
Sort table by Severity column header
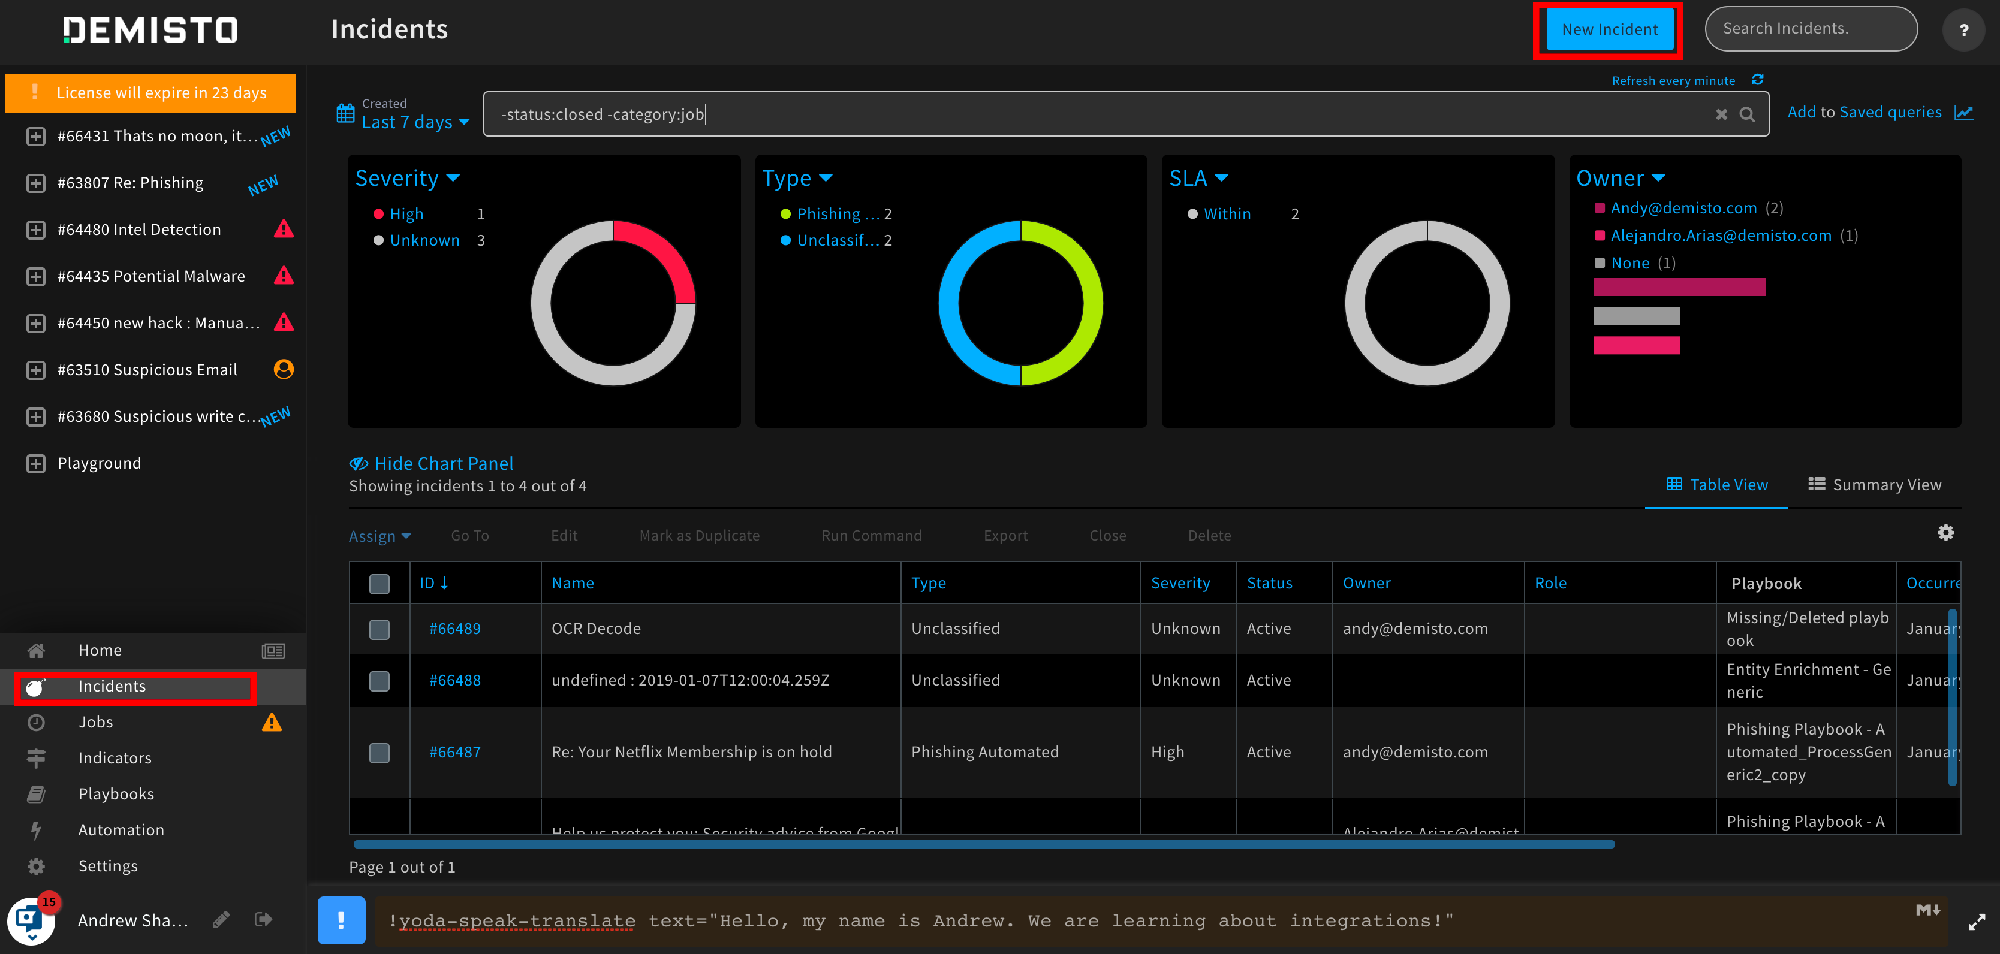point(1180,583)
